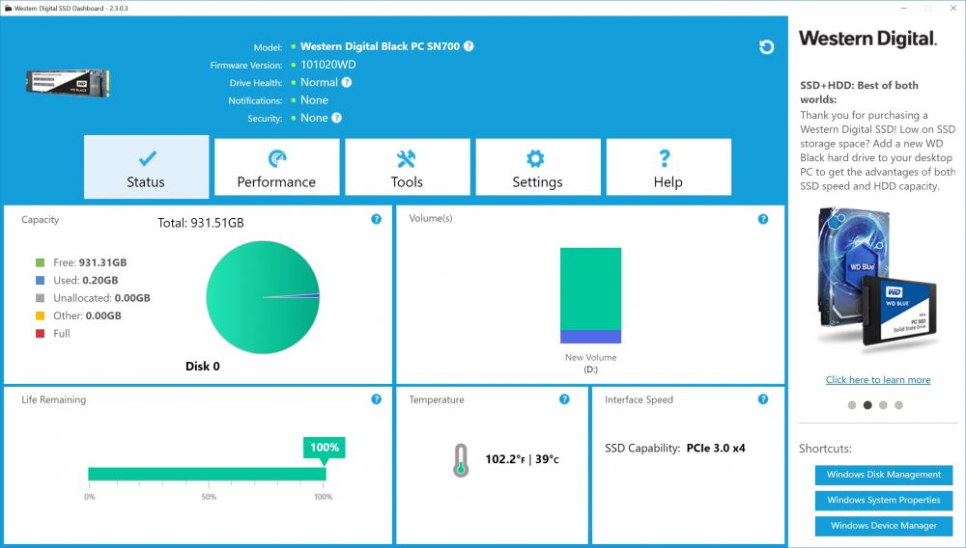Click the Interface Speed help icon
Image resolution: width=966 pixels, height=548 pixels.
coord(763,399)
